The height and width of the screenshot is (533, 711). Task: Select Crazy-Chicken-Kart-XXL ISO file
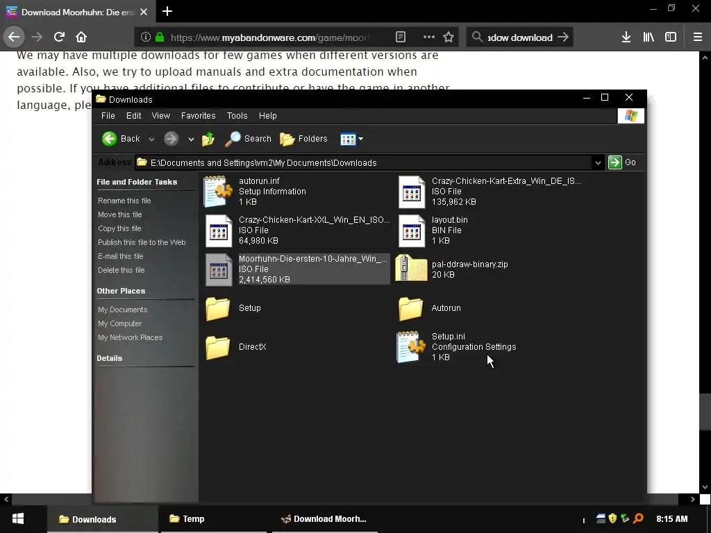tap(297, 230)
